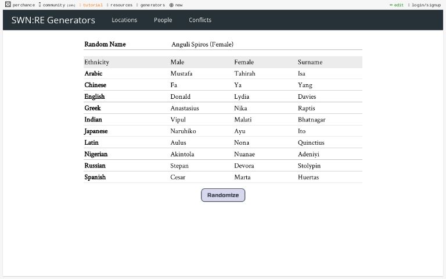The height and width of the screenshot is (279, 446).
Task: Open the community link
Action: point(53,5)
